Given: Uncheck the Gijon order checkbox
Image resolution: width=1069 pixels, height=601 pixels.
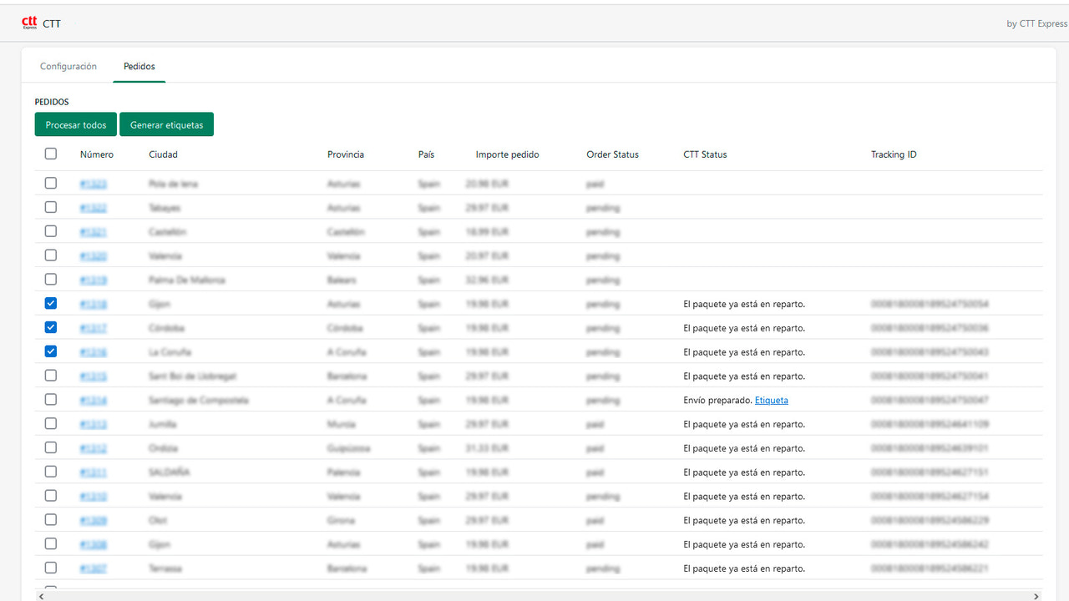Looking at the screenshot, I should point(50,303).
